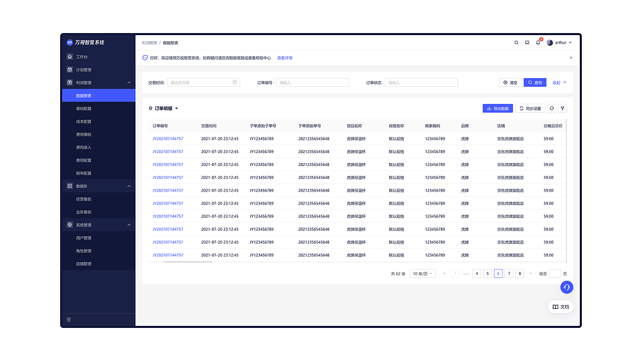Open the 交易时间 date picker field
This screenshot has height=361, width=642.
[204, 82]
